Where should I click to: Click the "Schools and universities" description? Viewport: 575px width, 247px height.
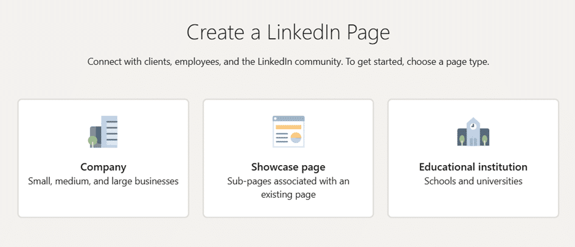(x=473, y=181)
